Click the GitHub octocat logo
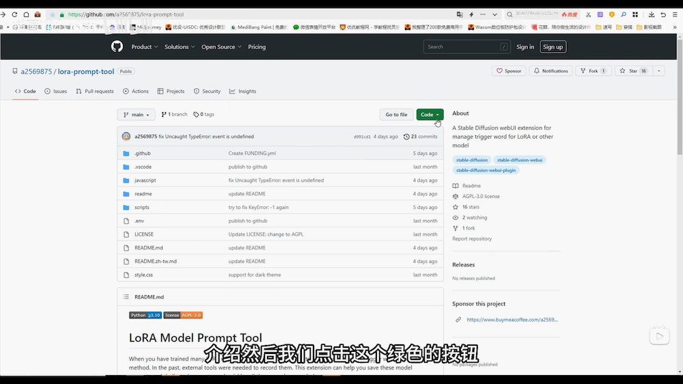This screenshot has height=384, width=683. pyautogui.click(x=117, y=46)
